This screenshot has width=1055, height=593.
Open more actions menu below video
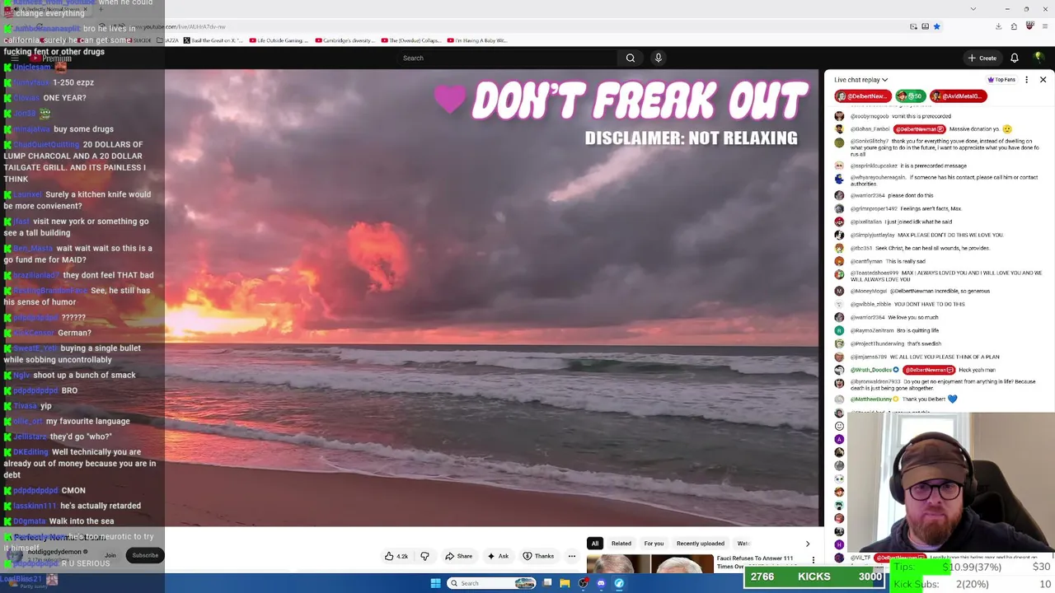pyautogui.click(x=571, y=556)
